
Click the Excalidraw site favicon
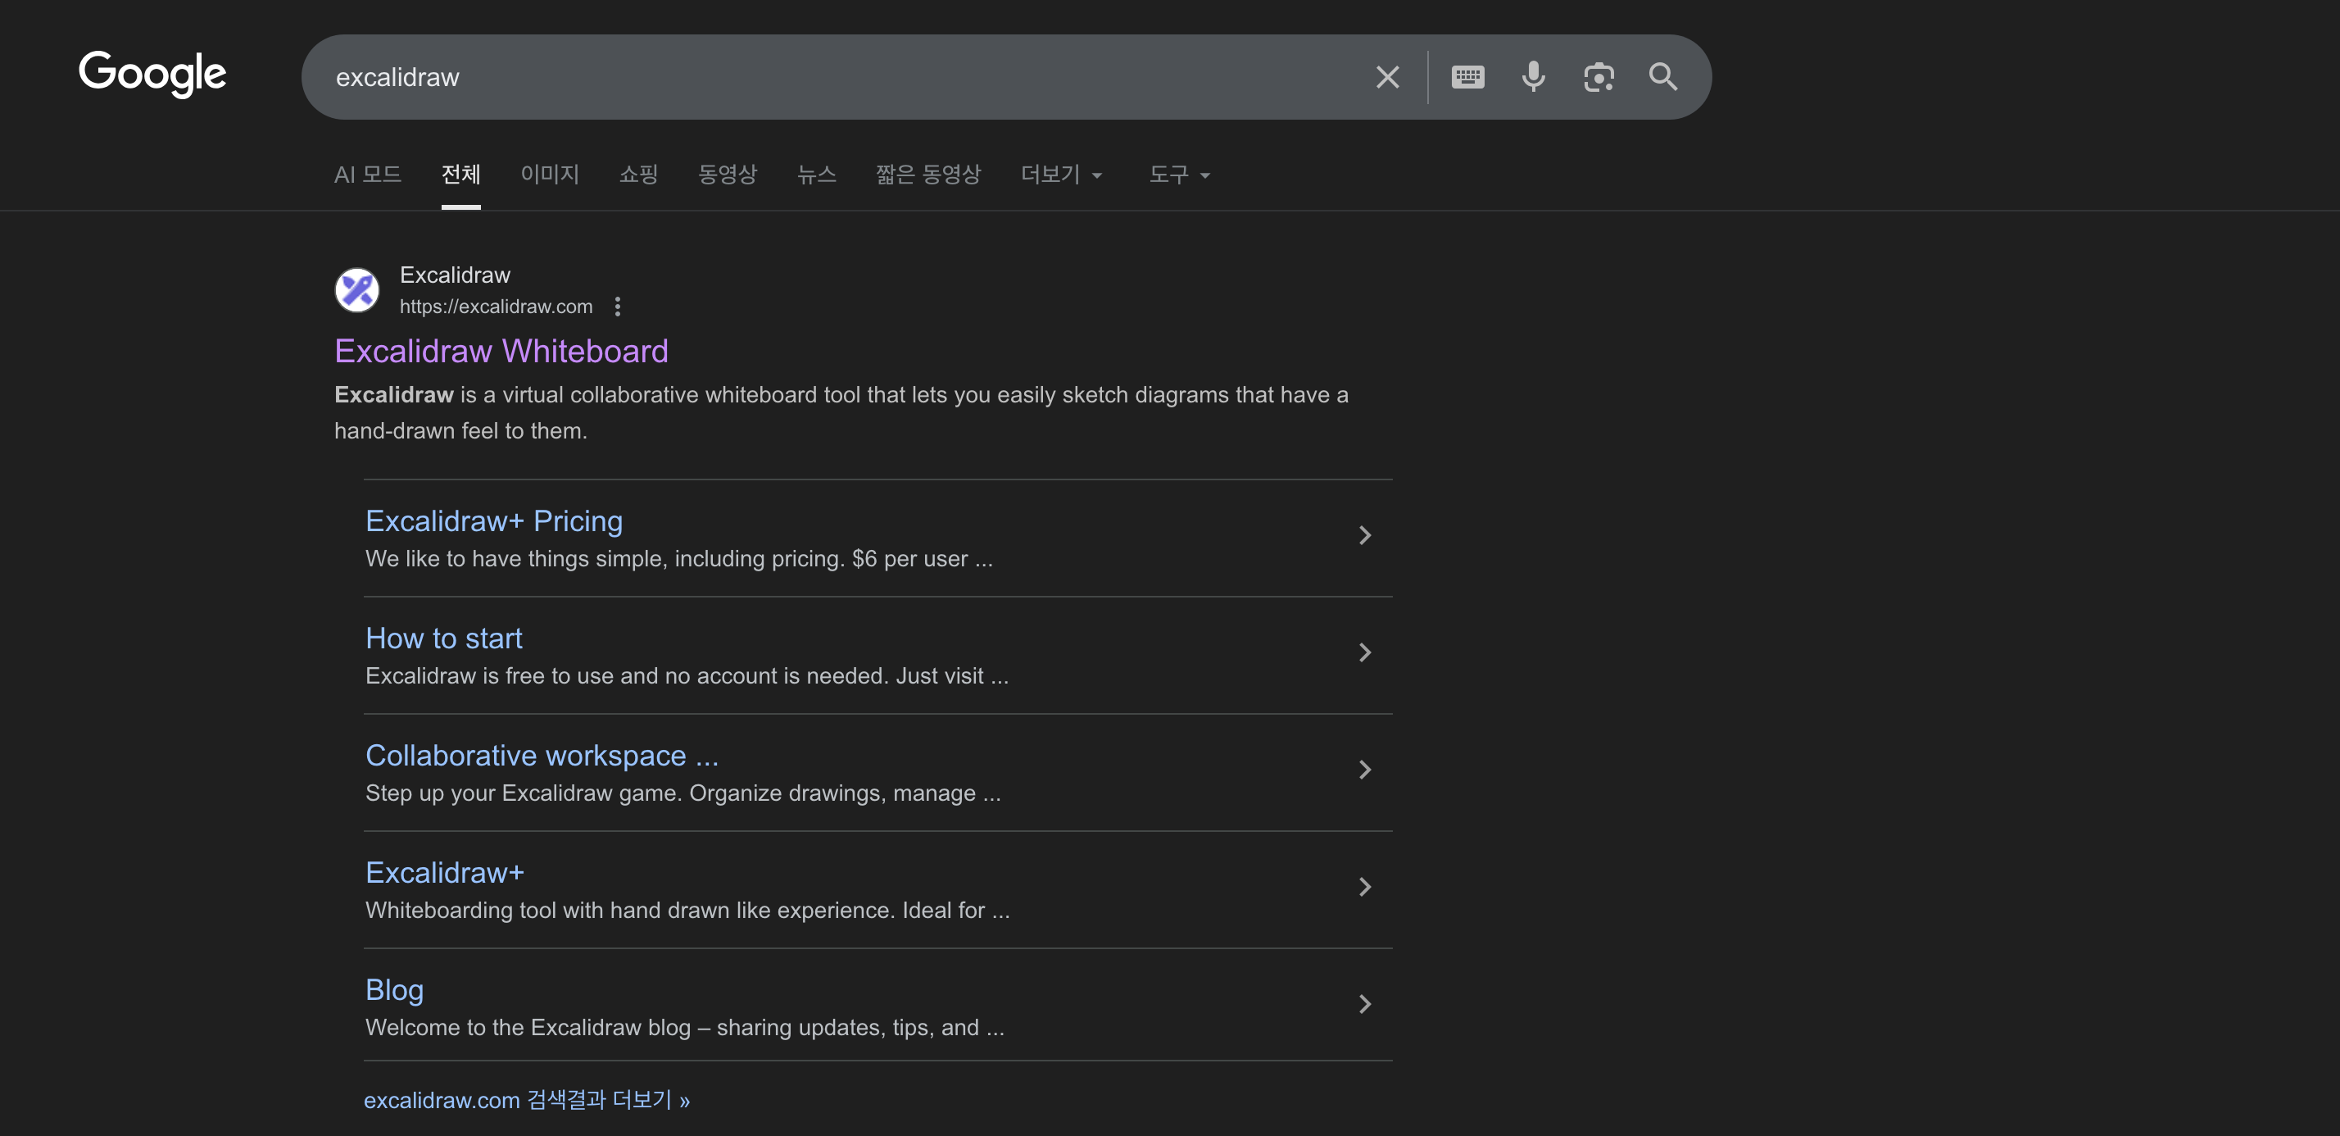tap(357, 290)
